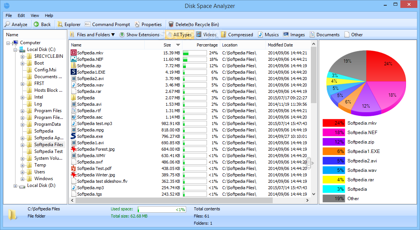
Task: Click the pie chart panel splitter handle
Action: [309, 163]
